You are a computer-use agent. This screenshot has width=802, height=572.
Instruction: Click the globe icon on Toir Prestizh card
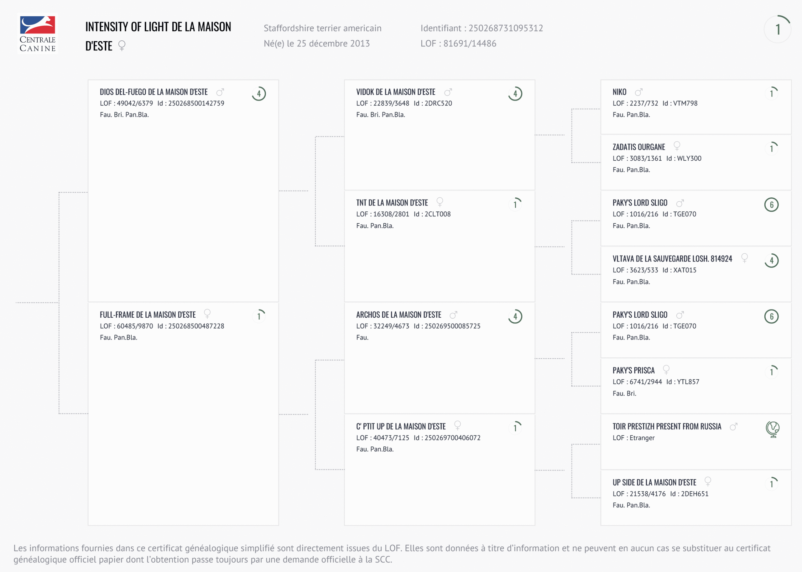[772, 429]
